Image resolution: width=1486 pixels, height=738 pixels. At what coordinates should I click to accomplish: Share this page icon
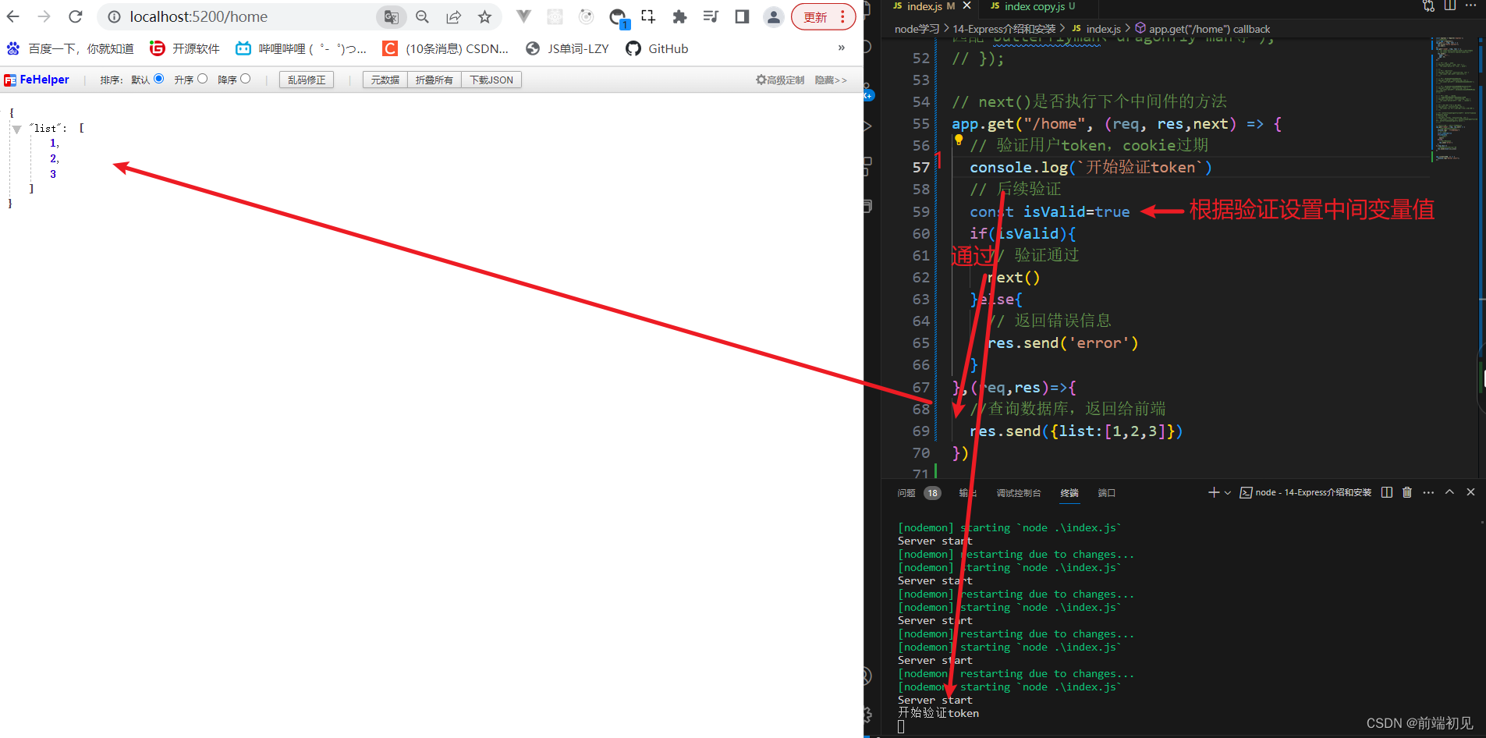453,16
